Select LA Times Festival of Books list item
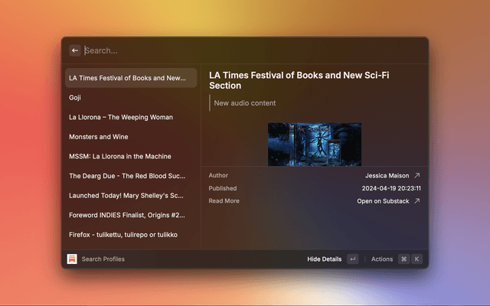 pos(130,78)
